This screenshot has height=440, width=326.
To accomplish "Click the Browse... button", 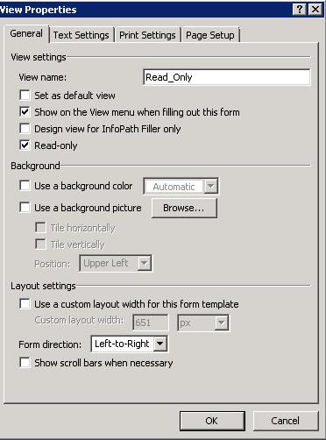I will pos(184,208).
